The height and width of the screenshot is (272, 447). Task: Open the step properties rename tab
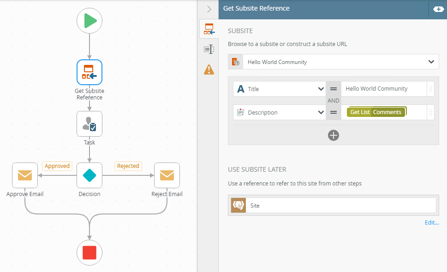click(209, 49)
